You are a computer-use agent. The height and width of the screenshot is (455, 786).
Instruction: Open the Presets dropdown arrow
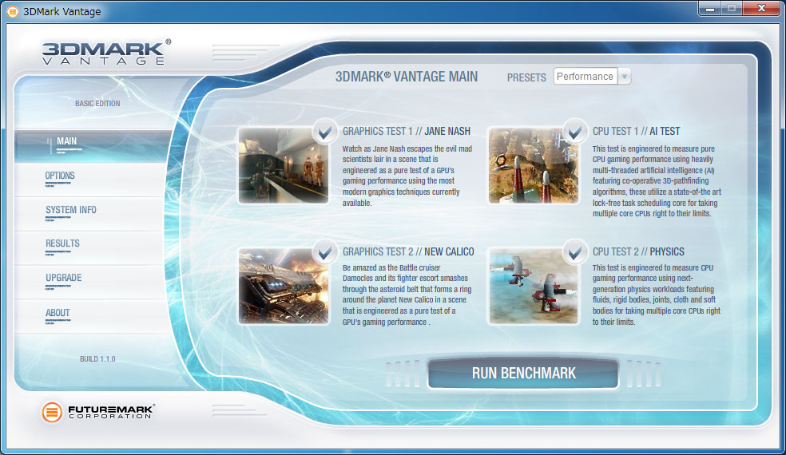click(624, 77)
